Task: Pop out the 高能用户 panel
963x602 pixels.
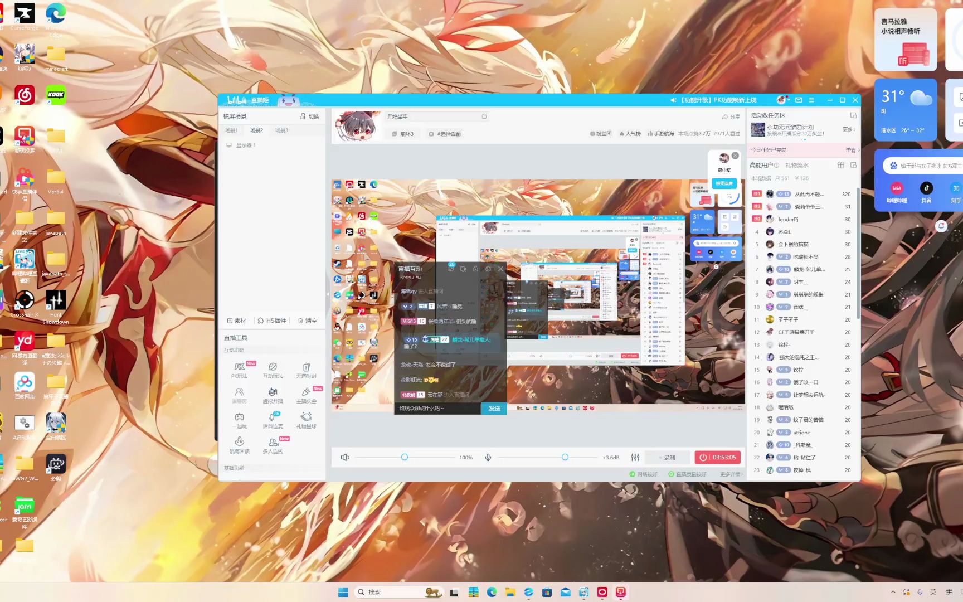Action: pos(853,165)
